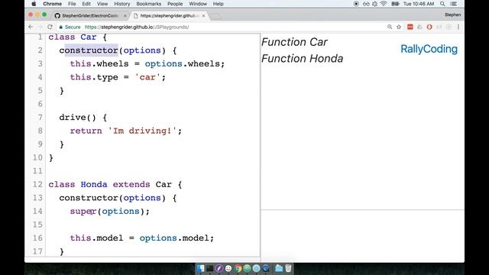This screenshot has height=275, width=489.
Task: Click 'drive() {' on line 7
Action: [x=83, y=118]
